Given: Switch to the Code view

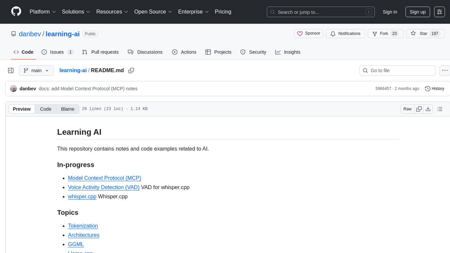Looking at the screenshot, I should click(x=46, y=109).
